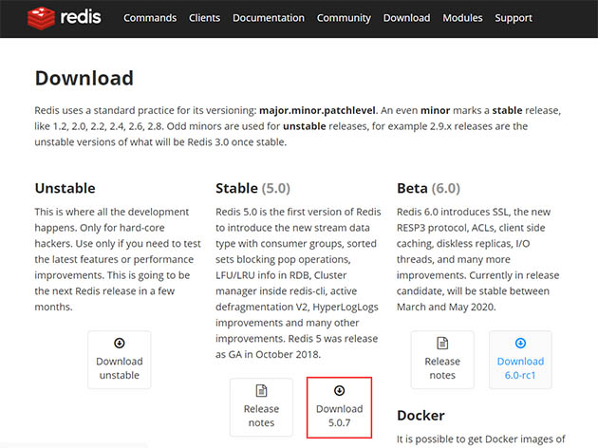Select Download in the top navigation
Viewport: 598px width, 448px height.
point(406,18)
